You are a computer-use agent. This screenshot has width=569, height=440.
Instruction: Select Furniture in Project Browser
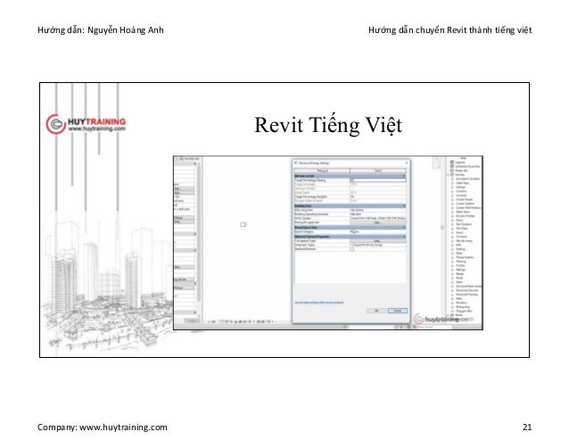coord(462,237)
